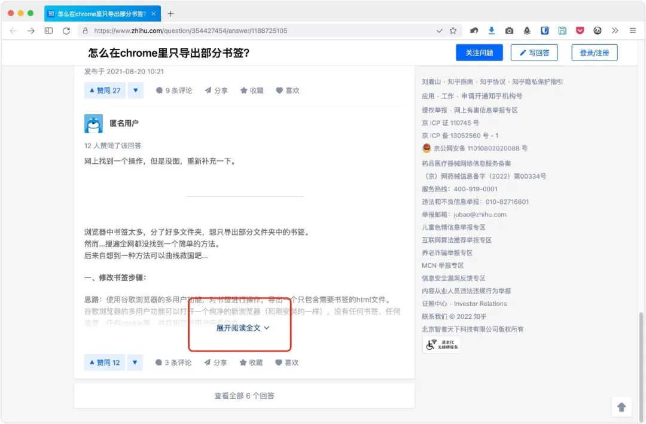Click 查看全部 6 个回答
This screenshot has height=424, width=646.
pyautogui.click(x=244, y=396)
